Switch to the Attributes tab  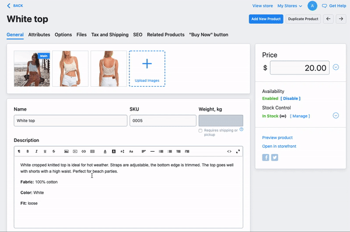point(39,35)
